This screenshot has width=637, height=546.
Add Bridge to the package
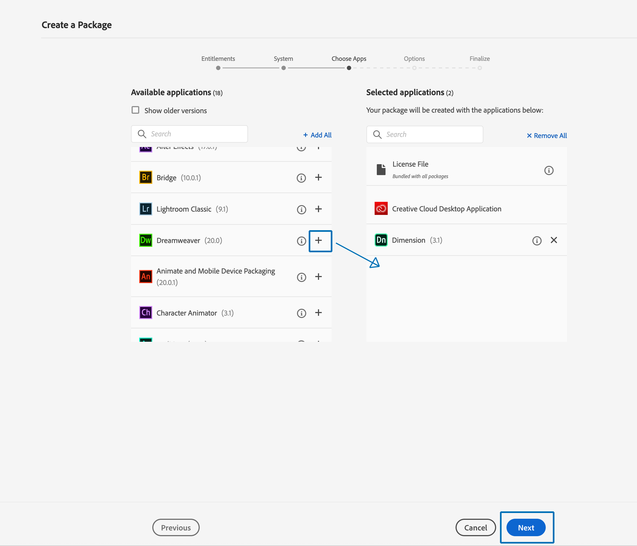[x=318, y=177]
